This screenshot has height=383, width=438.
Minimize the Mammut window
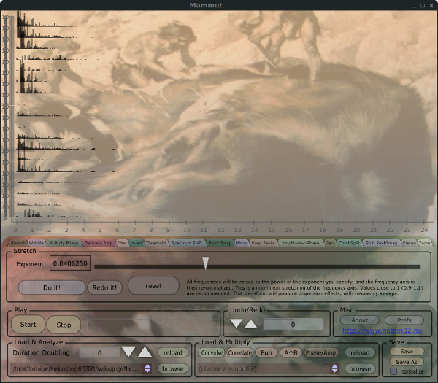[x=414, y=6]
